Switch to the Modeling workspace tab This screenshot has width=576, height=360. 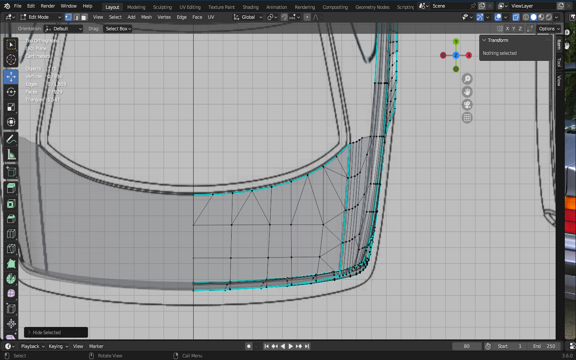(136, 7)
